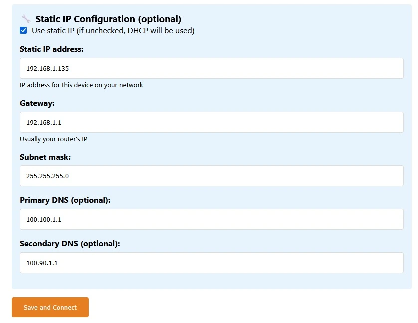Click blank white area right of Save button
This screenshot has width=418, height=323.
pos(249,307)
